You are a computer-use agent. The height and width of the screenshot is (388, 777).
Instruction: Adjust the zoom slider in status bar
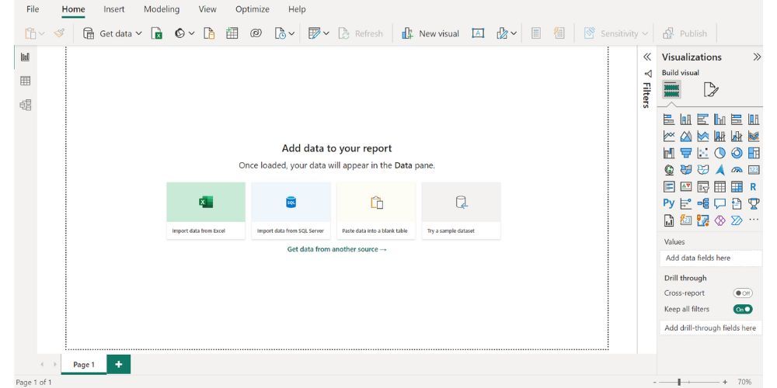679,382
